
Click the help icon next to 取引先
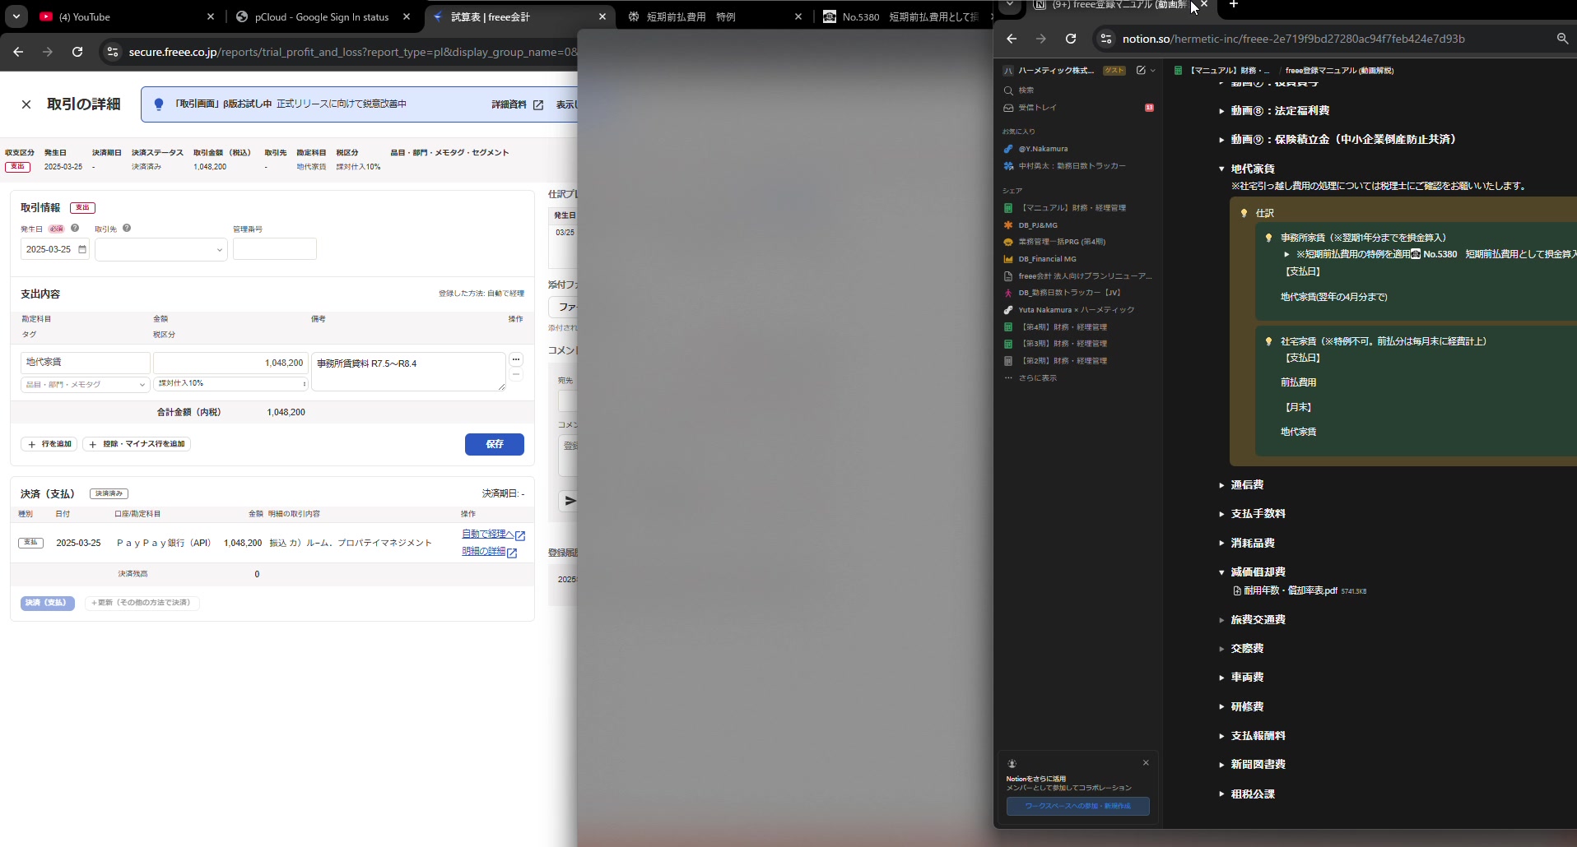click(x=127, y=229)
